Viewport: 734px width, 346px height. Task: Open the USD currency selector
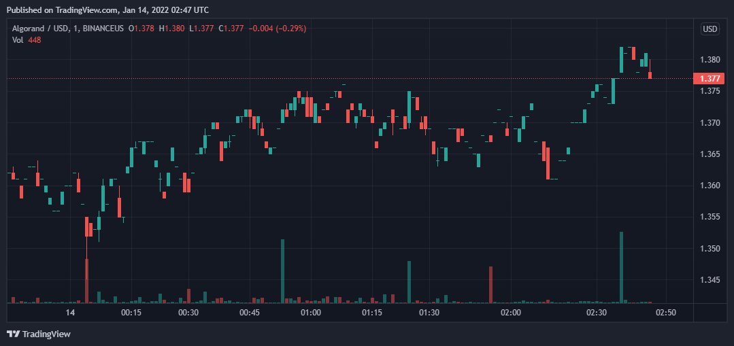(x=710, y=29)
